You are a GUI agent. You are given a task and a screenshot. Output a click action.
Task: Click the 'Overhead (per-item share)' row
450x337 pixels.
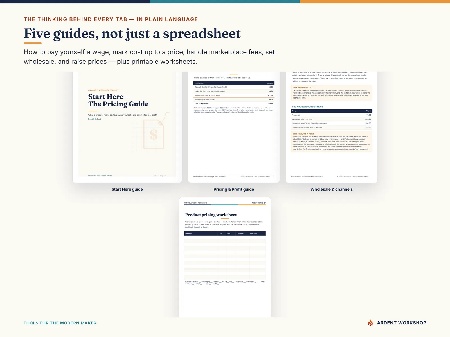point(234,99)
